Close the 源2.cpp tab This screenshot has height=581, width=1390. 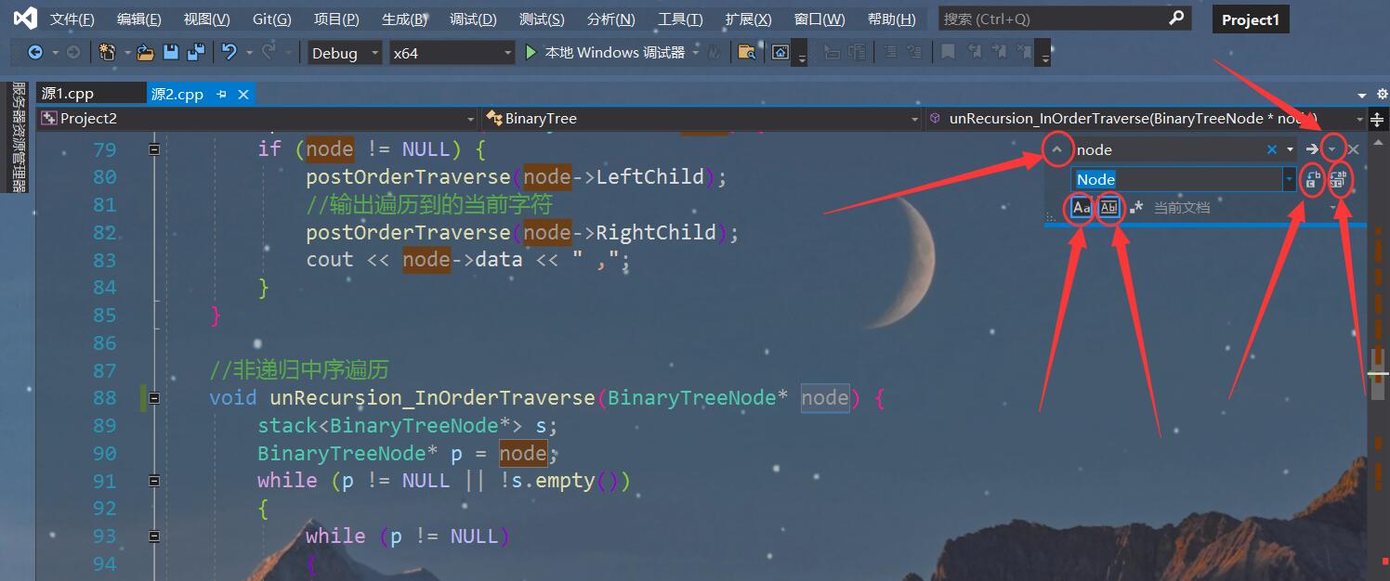[243, 95]
